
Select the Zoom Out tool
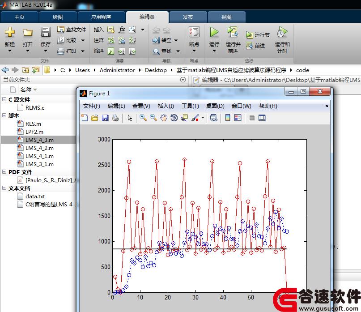pyautogui.click(x=153, y=118)
